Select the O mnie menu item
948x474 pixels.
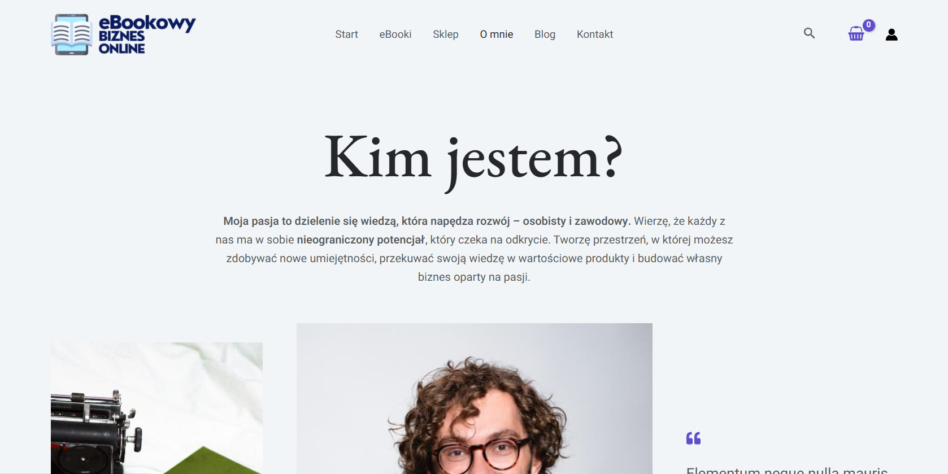497,34
